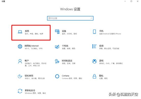
Task: Select the 手机 category title
Action: (101, 31)
